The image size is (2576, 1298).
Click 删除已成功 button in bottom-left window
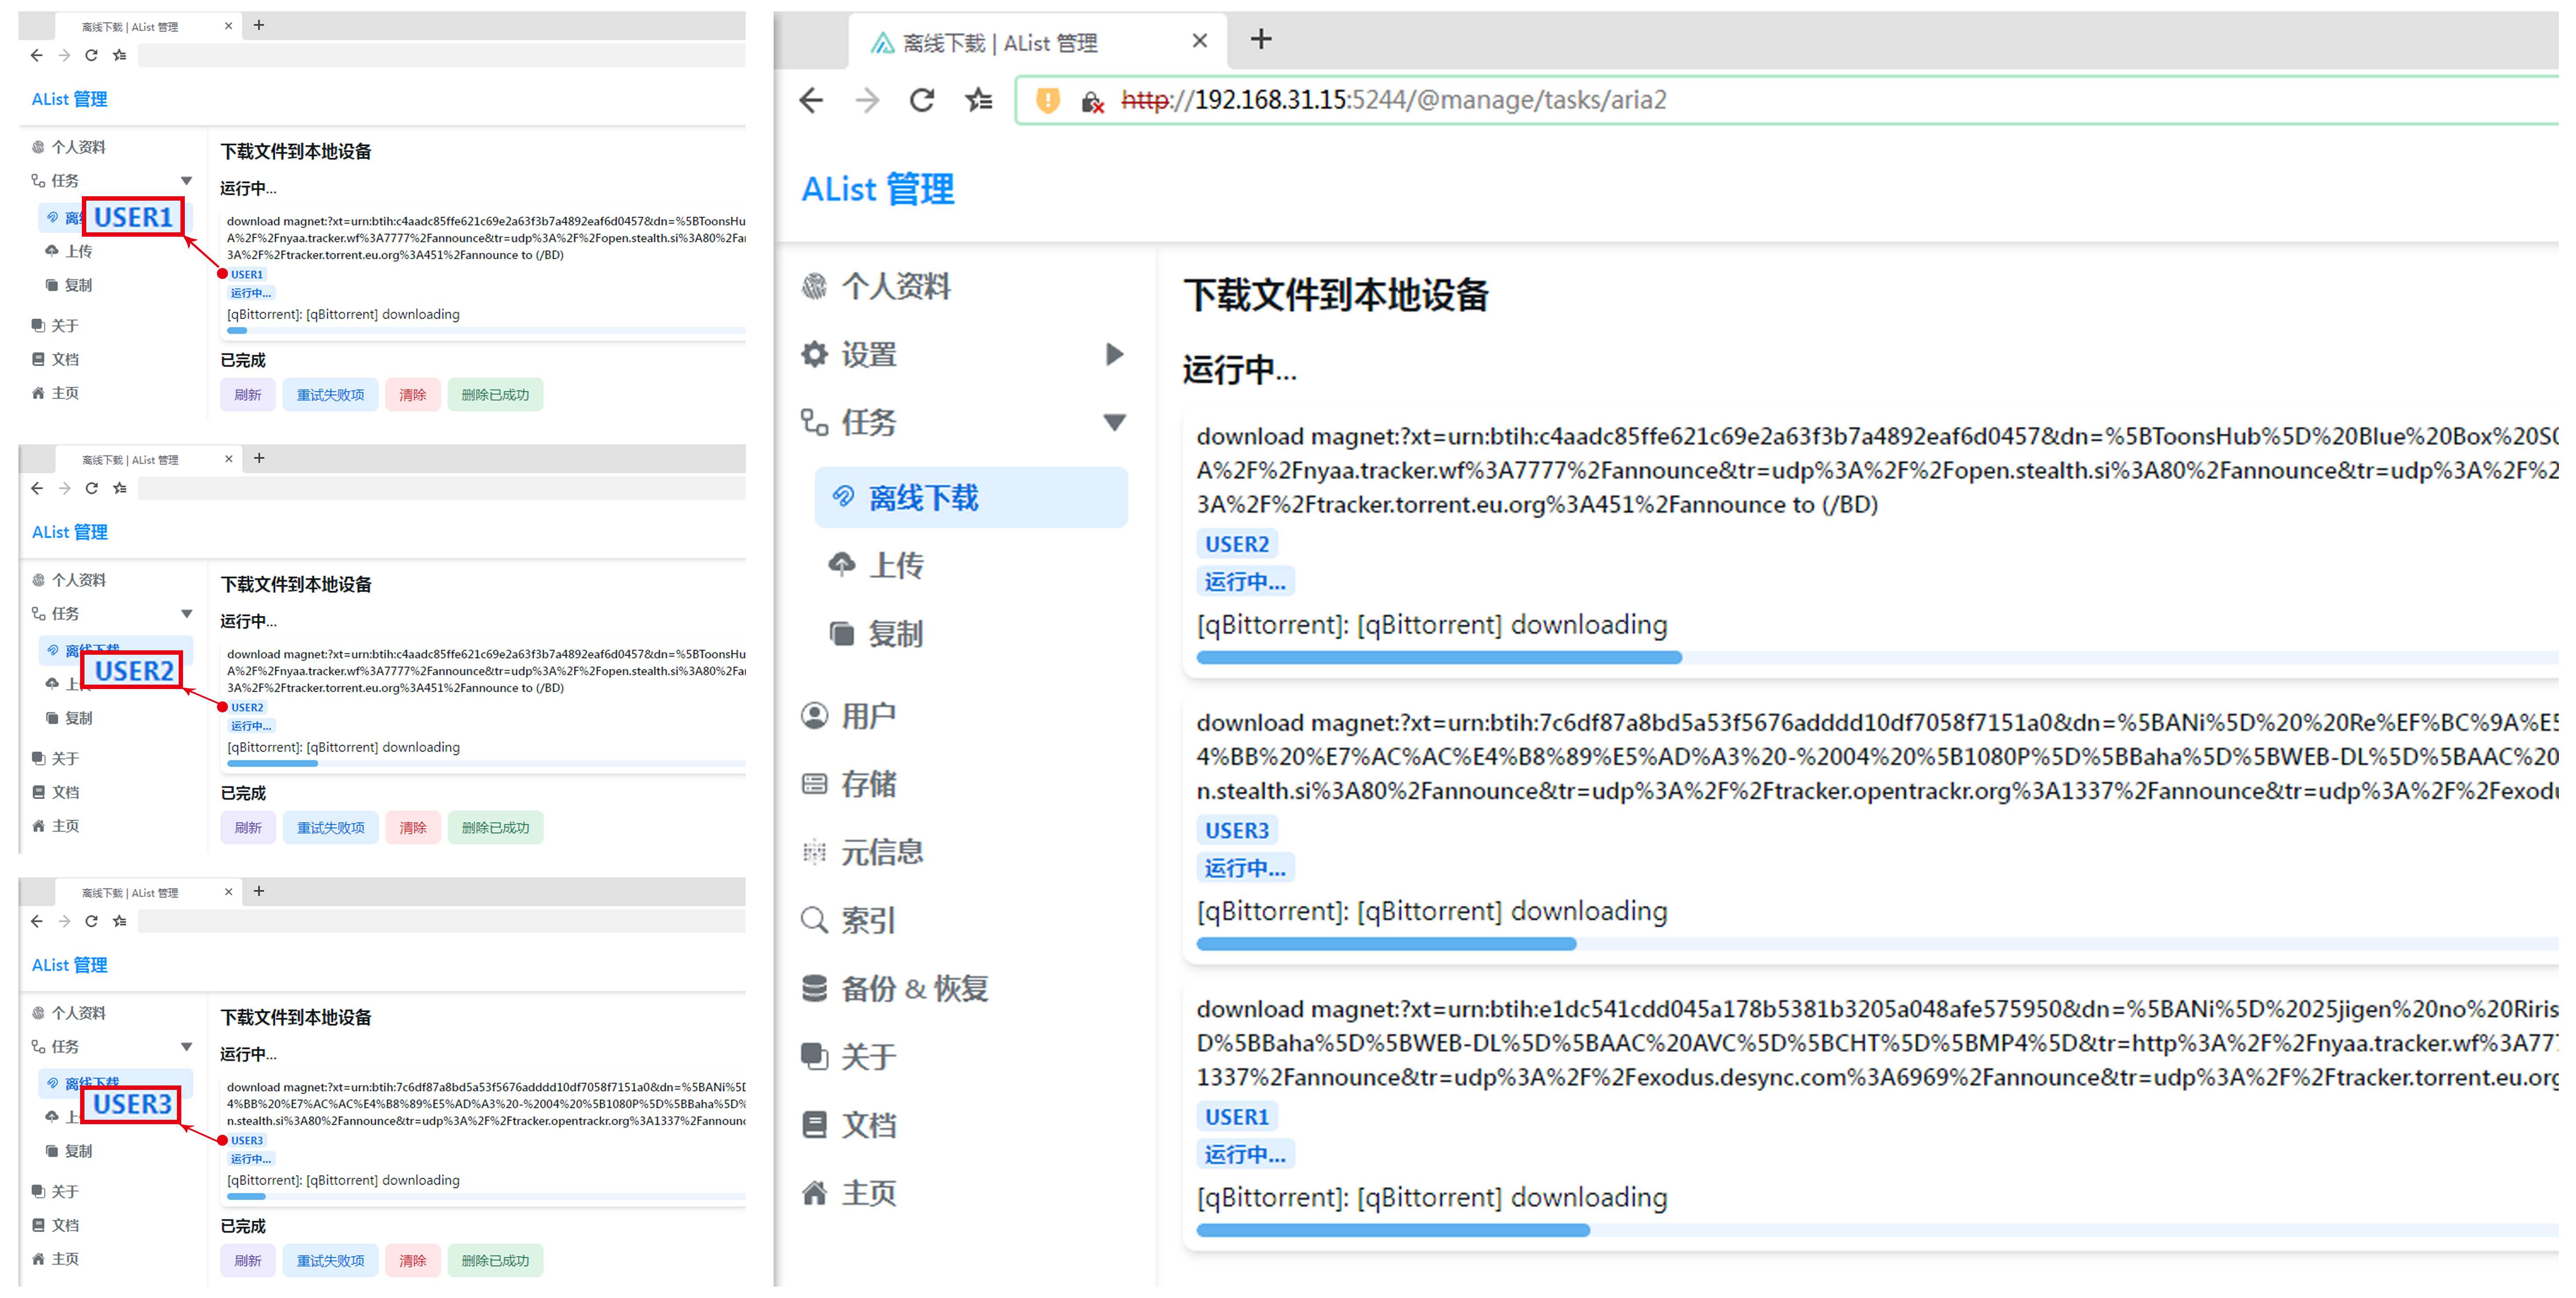point(495,1261)
